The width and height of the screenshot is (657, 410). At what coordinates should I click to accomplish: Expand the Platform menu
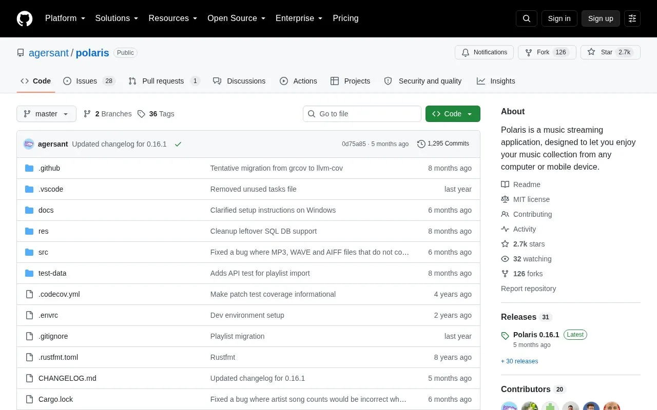65,18
